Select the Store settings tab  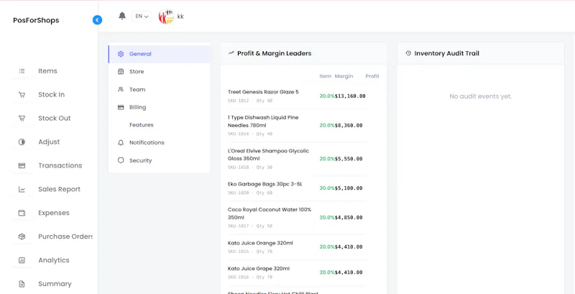(159, 71)
